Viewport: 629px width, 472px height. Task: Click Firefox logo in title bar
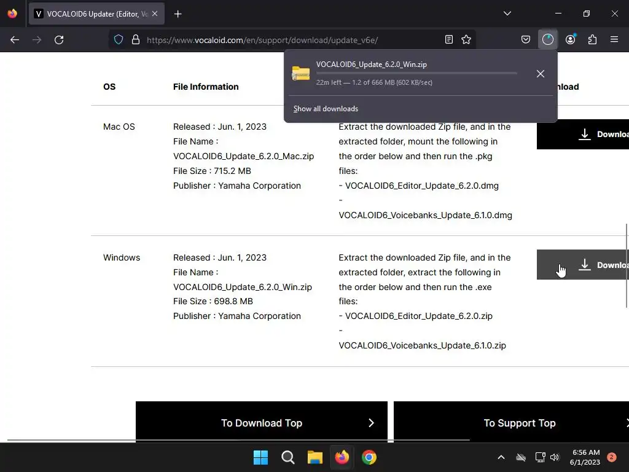tap(12, 14)
